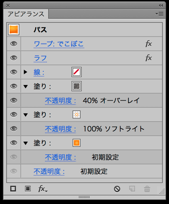
Task: Click 不透明度 link beside 100% ソフトライト
Action: [x=61, y=129]
